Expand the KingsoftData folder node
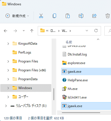The width and height of the screenshot is (111, 121). pos(8,44)
